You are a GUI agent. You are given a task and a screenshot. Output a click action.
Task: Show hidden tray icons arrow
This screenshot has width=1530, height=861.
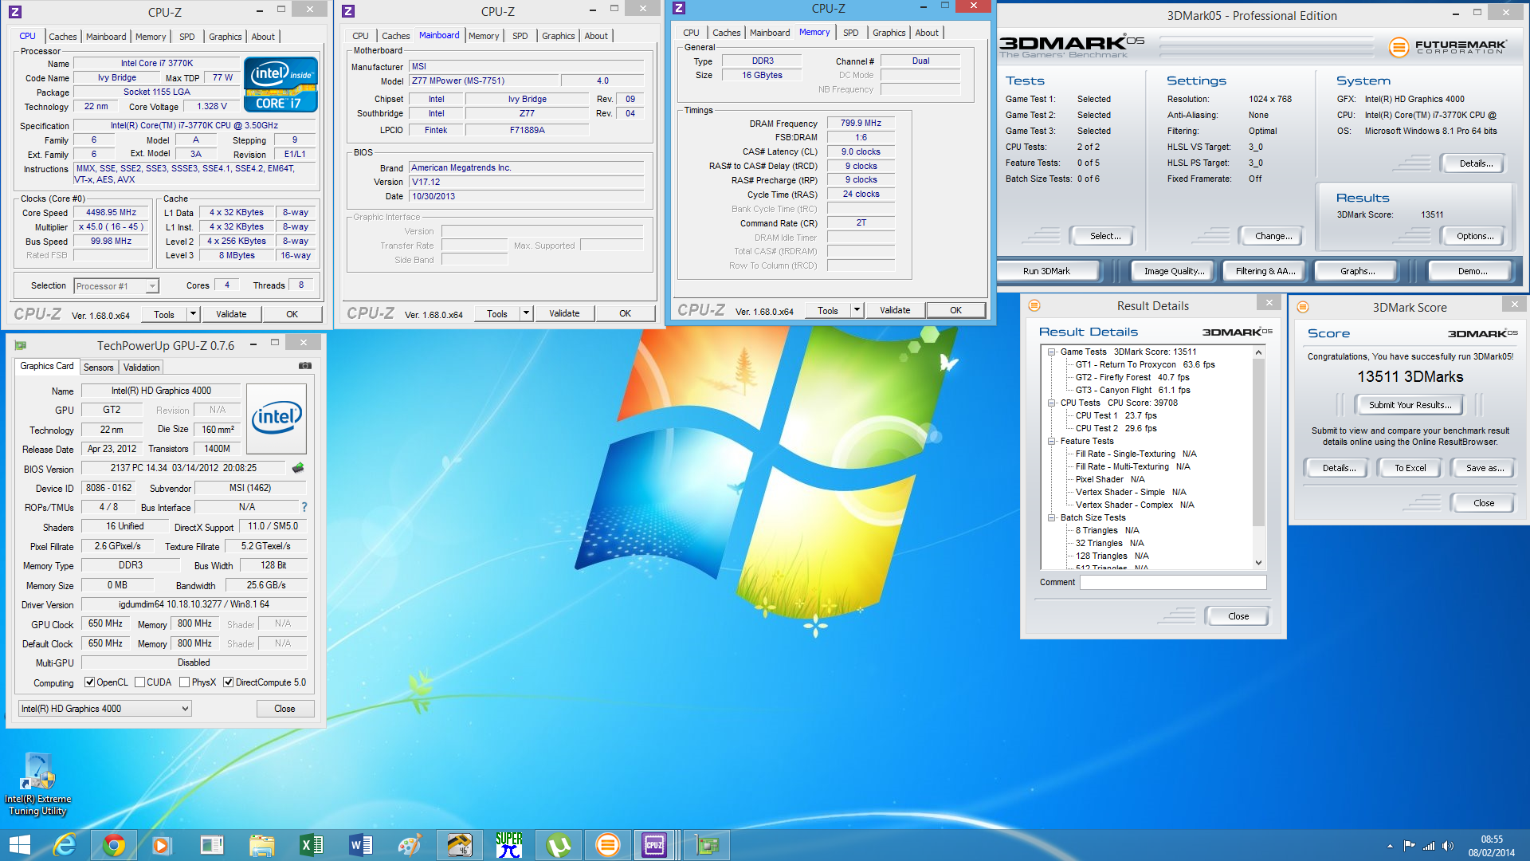click(1390, 846)
